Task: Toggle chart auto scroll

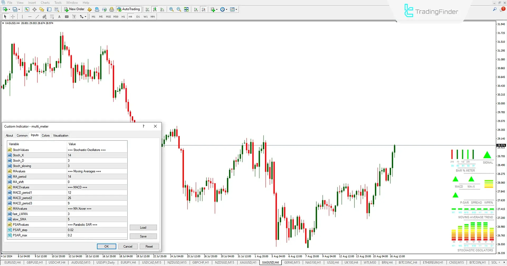Action: tap(196, 9)
